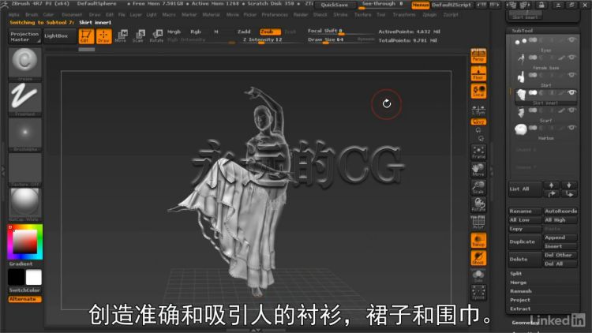Expand the Remesh section
The image size is (592, 333).
coord(521,291)
